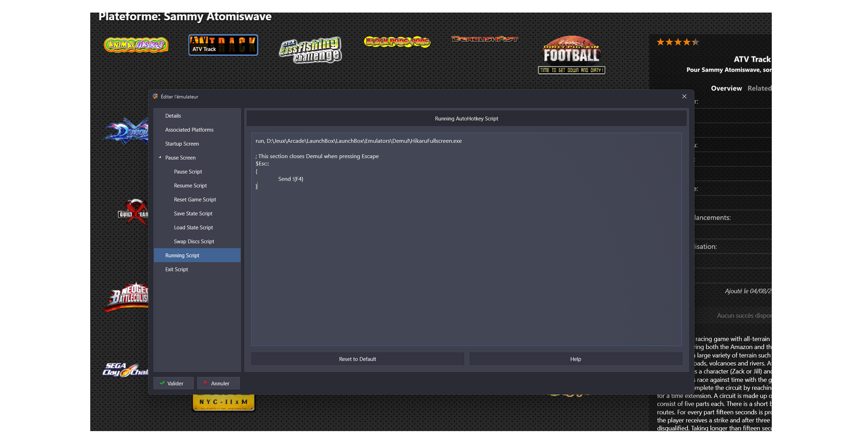Click the LaunchBox icon in the dialog title
This screenshot has height=444, width=862.
tap(155, 96)
